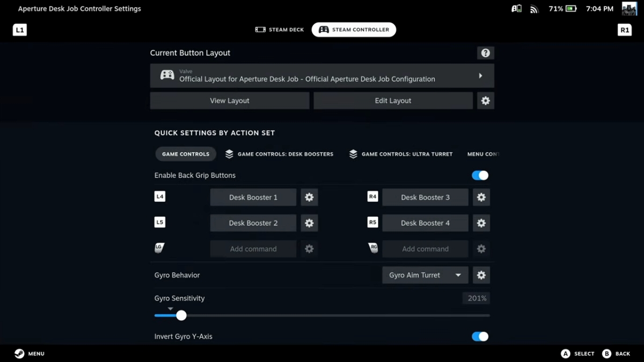Switch to the Steam Deck tab
This screenshot has width=644, height=362.
pos(280,29)
